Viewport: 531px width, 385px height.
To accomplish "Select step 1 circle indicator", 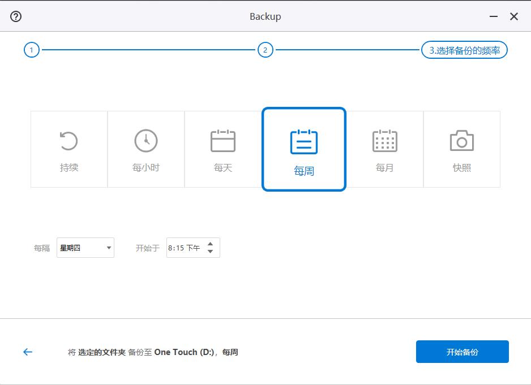I will coord(31,50).
